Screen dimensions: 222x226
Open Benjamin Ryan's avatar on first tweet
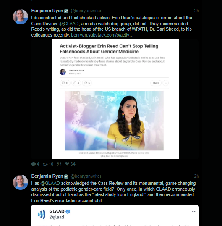[21, 17]
